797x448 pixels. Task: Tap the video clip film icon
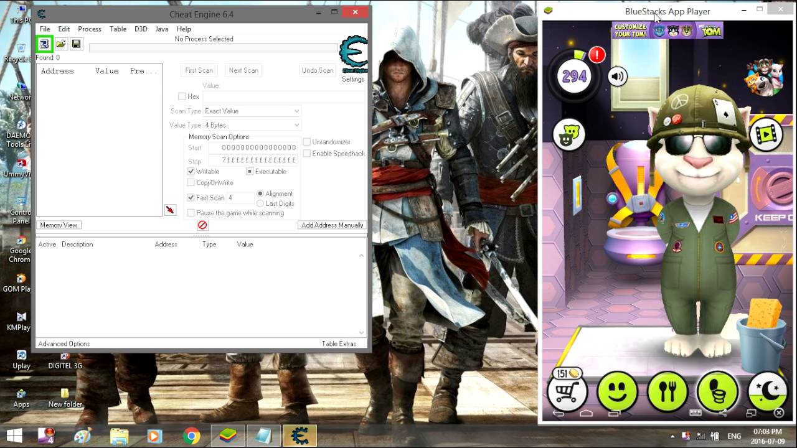point(766,133)
